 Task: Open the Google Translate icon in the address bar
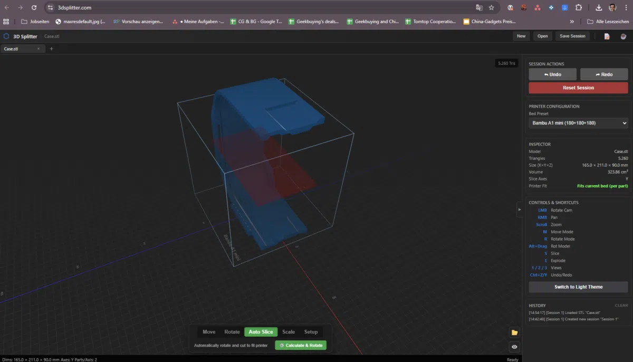pyautogui.click(x=479, y=8)
